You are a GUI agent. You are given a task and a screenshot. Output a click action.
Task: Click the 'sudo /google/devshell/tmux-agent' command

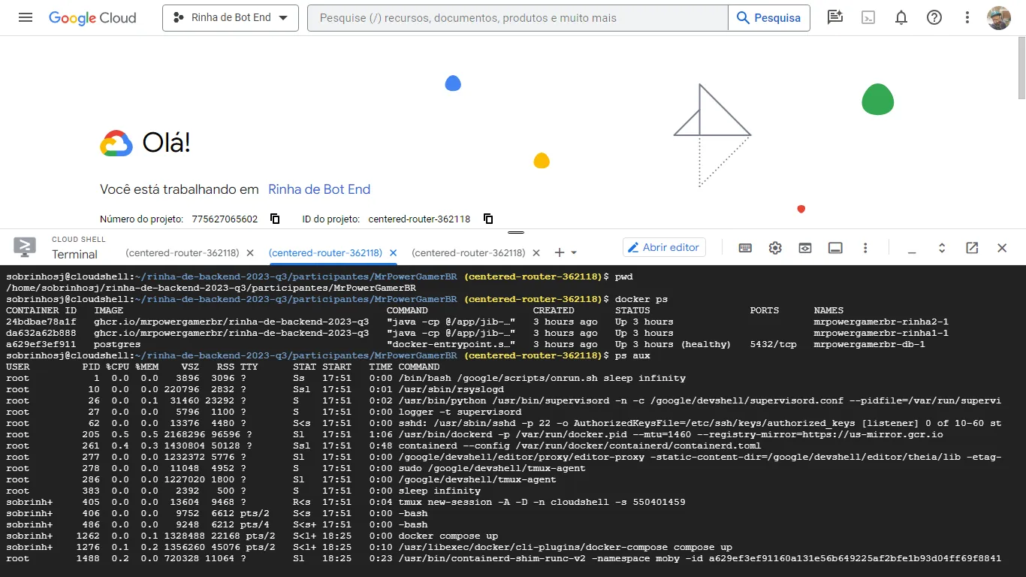click(x=493, y=468)
